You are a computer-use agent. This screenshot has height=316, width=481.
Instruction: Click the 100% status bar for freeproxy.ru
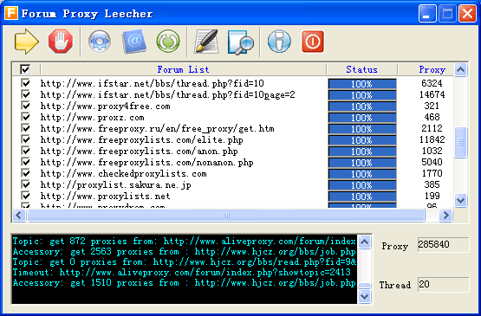[362, 129]
